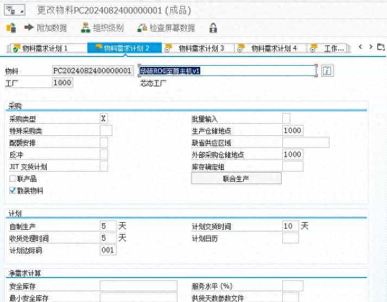387x302 pixels.
Task: Open the 物料需求计划 4 tab
Action: pyautogui.click(x=270, y=48)
